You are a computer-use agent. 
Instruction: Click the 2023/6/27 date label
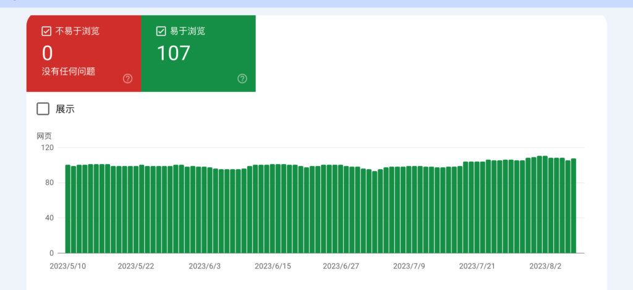coord(341,266)
